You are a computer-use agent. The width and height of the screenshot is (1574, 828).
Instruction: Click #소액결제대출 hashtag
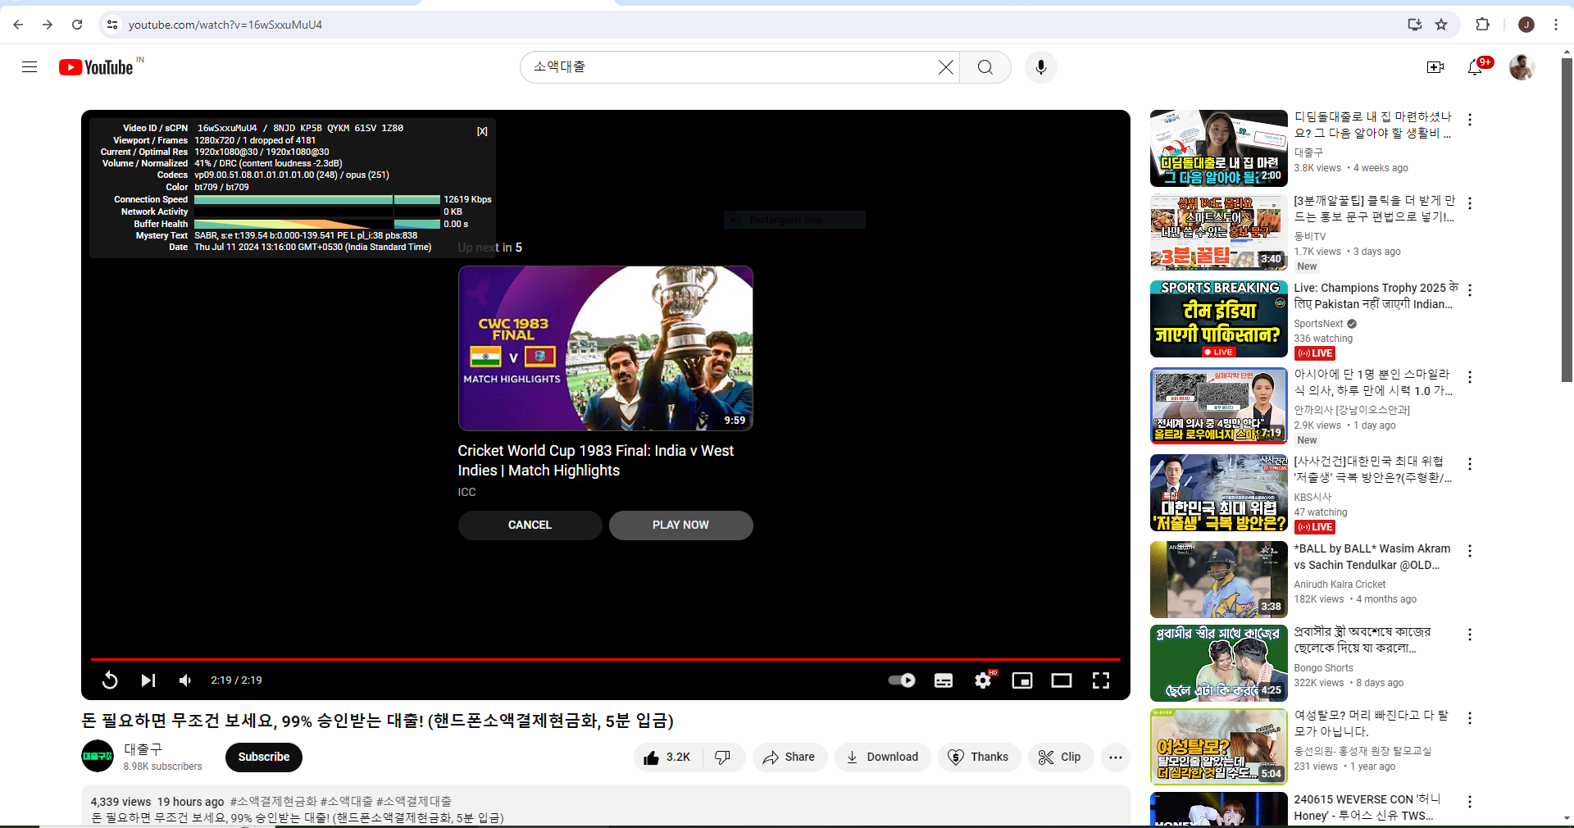pos(413,802)
